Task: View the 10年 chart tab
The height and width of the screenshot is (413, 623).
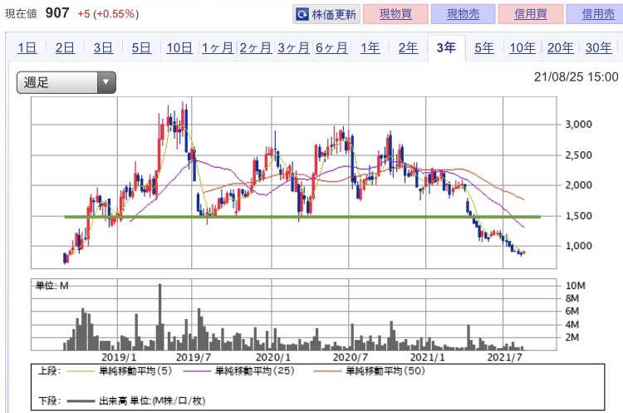Action: pyautogui.click(x=522, y=47)
